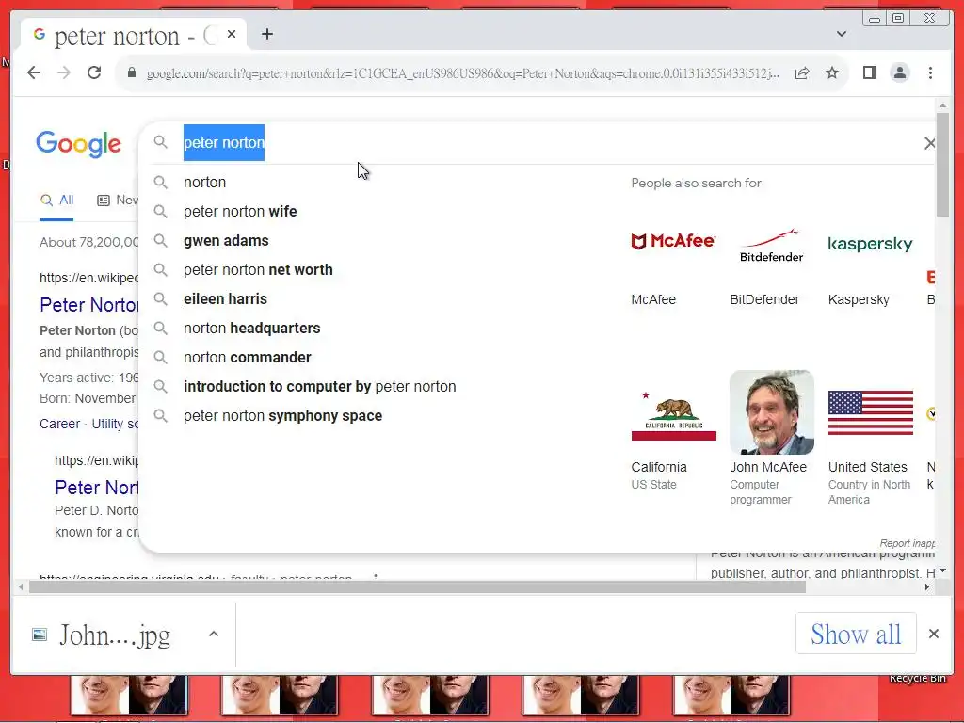The height and width of the screenshot is (723, 964).
Task: Open the California flag card
Action: [674, 415]
